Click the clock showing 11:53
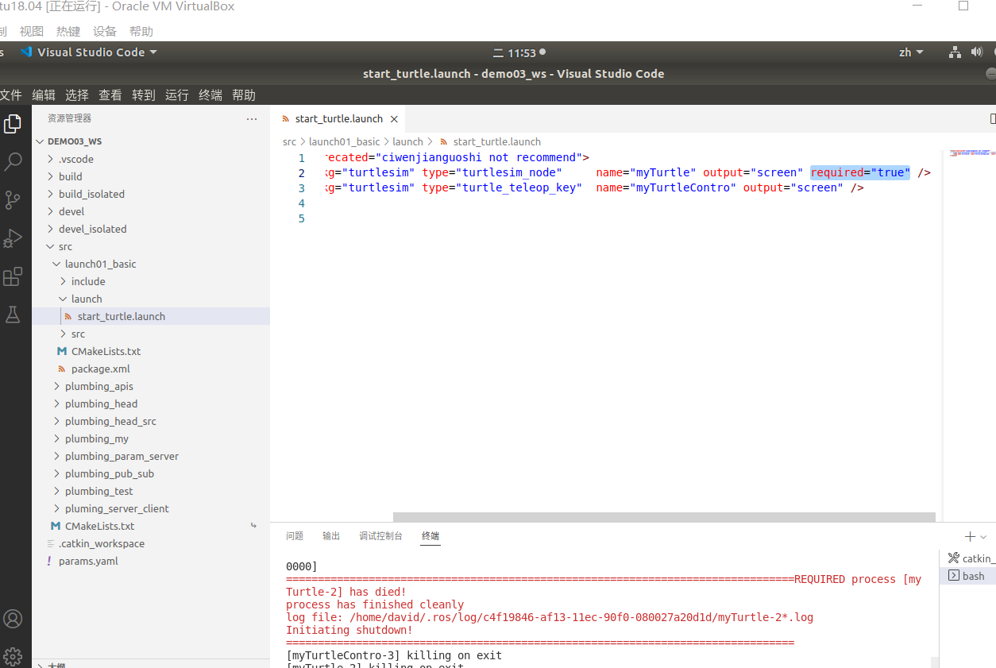This screenshot has width=996, height=668. 521,53
